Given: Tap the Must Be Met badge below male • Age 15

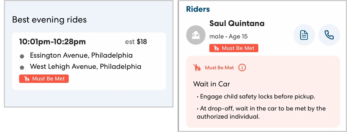Looking at the screenshot, I should point(234,48).
